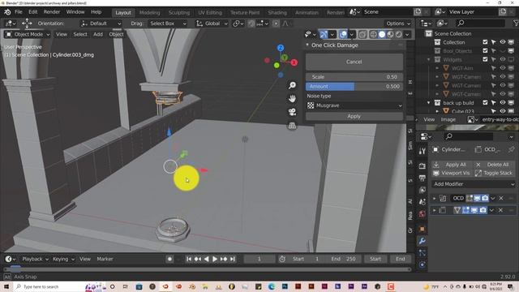
Task: Open Scene properties tab icon
Action: coord(422,202)
